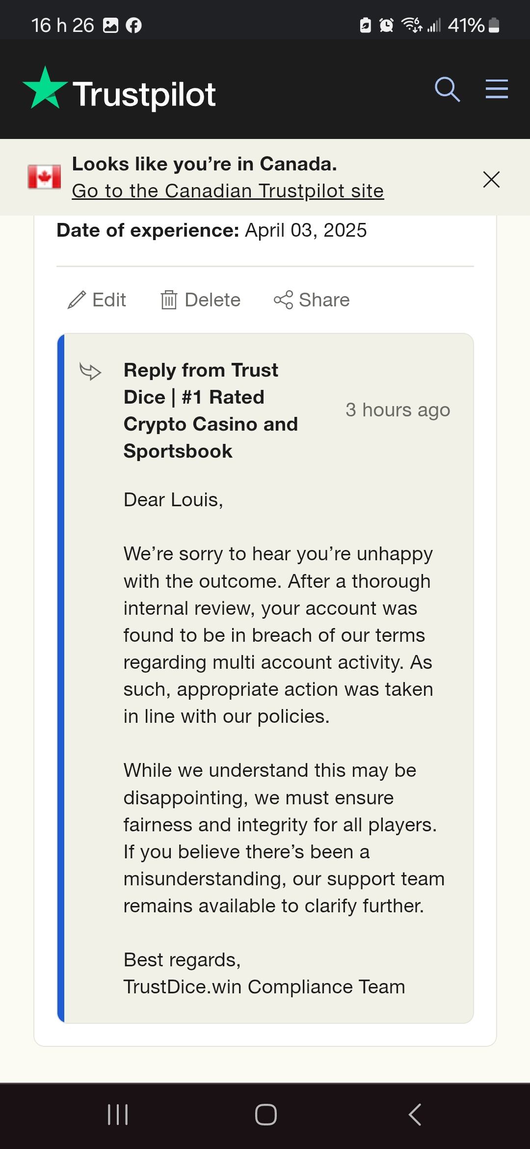Click the Edit pencil icon
Screen dimensions: 530x1149
tap(77, 300)
